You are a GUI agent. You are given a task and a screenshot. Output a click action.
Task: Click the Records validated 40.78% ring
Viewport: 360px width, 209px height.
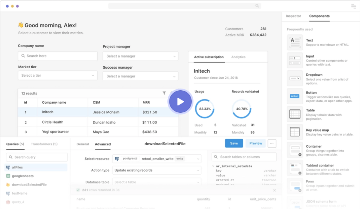click(242, 109)
